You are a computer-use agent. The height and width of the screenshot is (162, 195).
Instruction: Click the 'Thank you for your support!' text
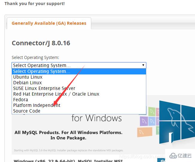35,4
